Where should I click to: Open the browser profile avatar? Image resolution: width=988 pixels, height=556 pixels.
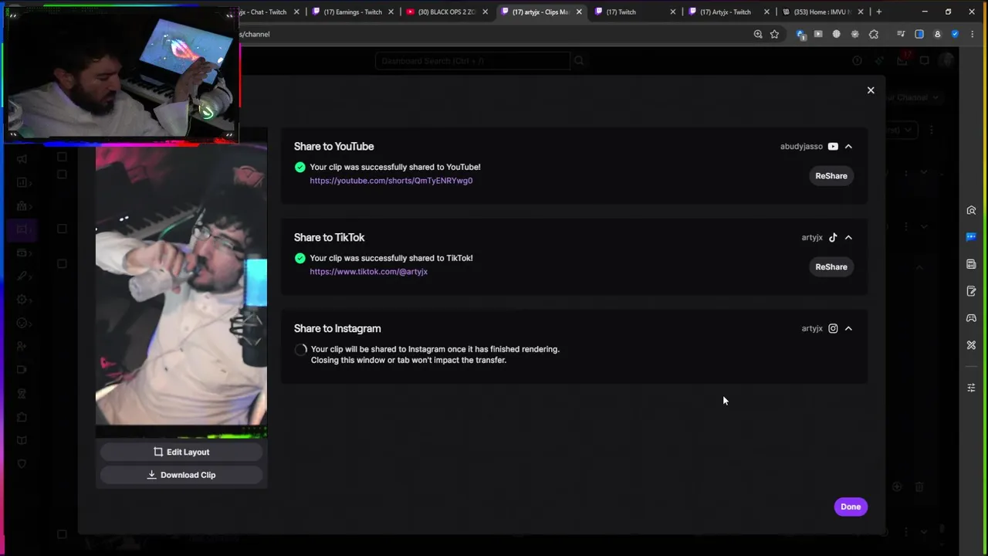[x=937, y=34]
